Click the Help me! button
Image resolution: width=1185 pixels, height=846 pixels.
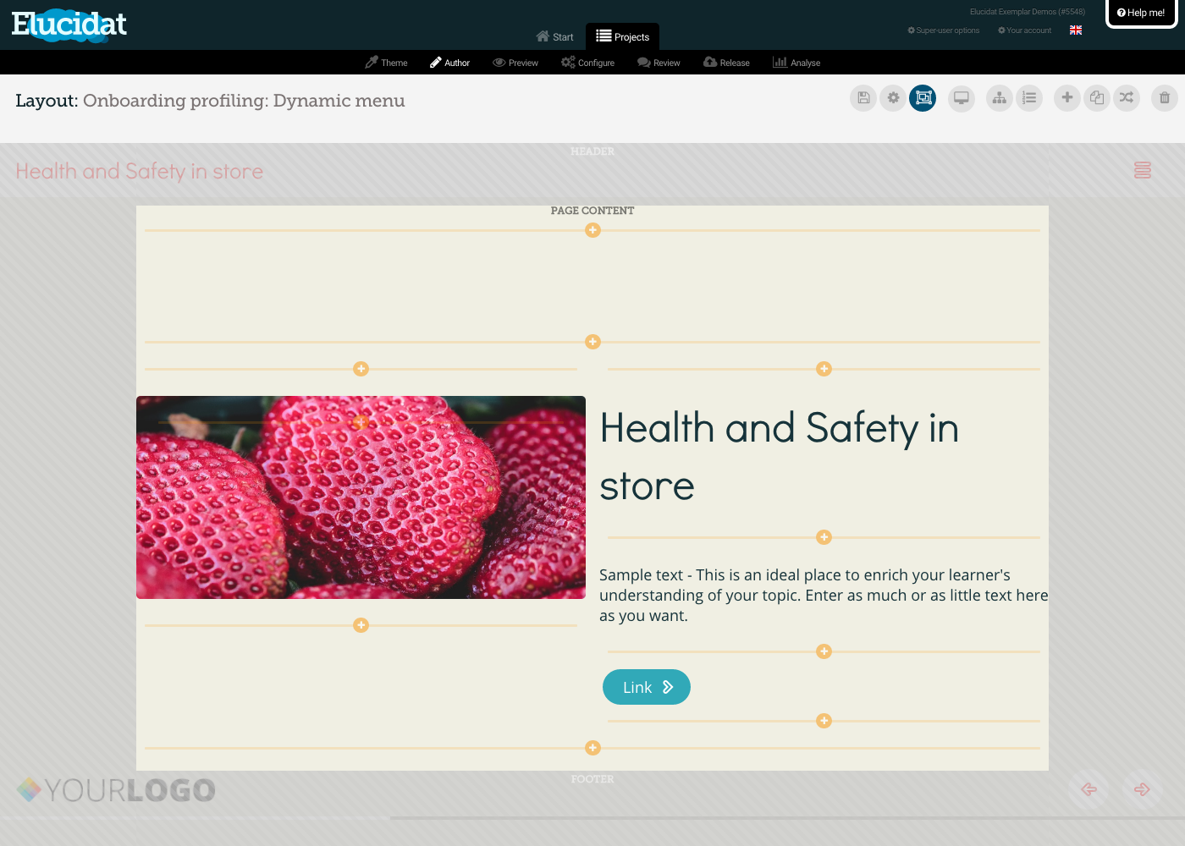(x=1141, y=13)
